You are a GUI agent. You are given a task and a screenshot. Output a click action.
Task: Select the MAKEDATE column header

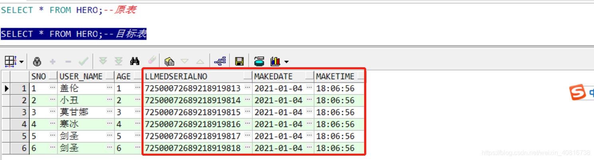coord(283,76)
